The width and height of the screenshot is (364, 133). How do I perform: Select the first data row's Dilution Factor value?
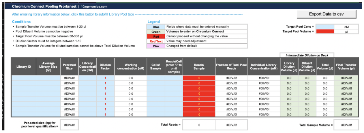click(x=105, y=78)
